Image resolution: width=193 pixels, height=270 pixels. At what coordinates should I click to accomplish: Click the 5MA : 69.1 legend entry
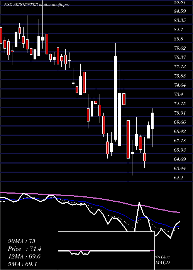(x=22, y=264)
